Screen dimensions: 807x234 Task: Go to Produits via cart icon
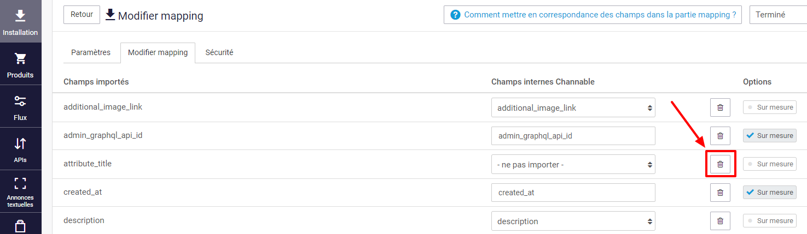tap(20, 64)
